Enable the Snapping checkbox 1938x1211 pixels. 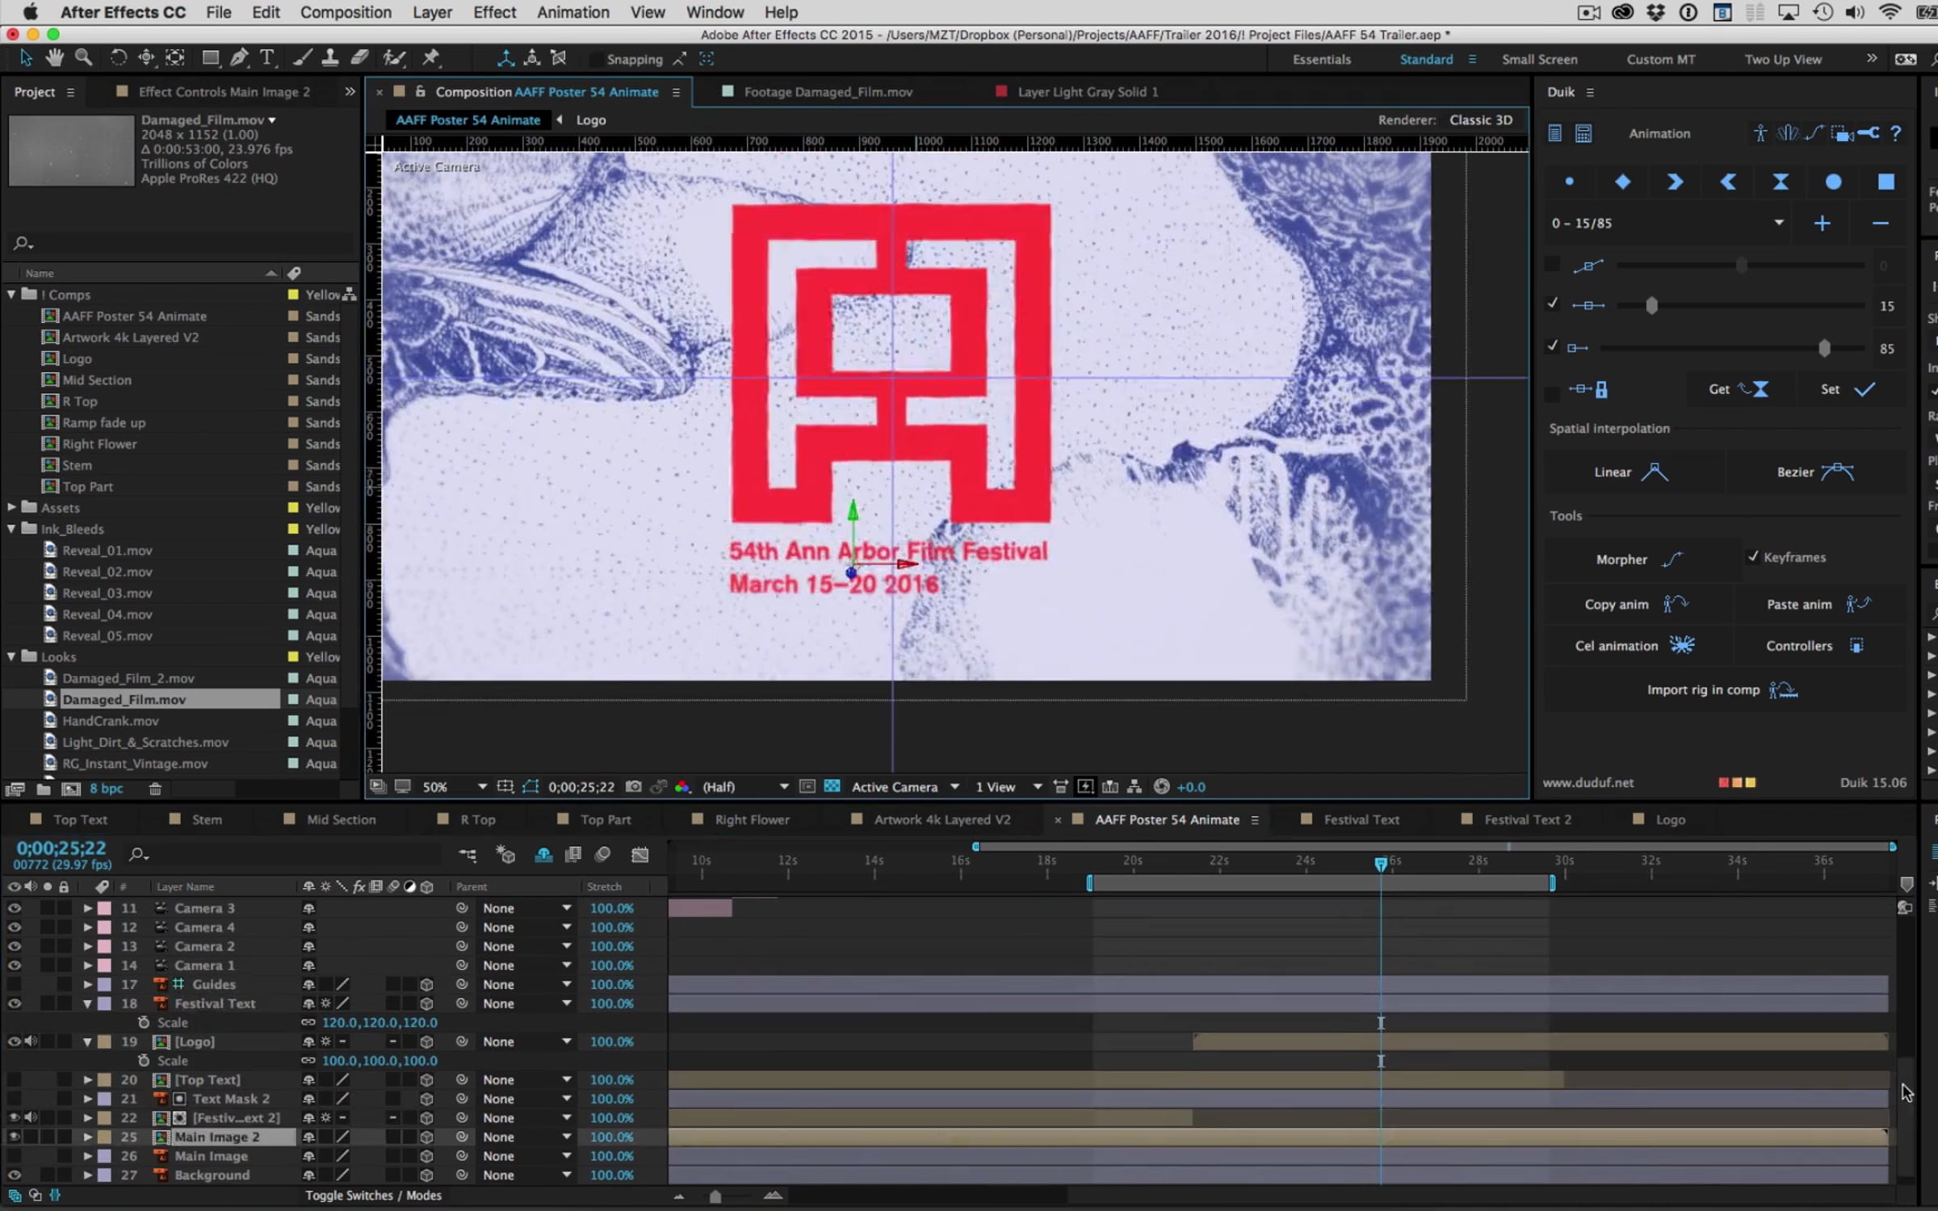tap(596, 60)
